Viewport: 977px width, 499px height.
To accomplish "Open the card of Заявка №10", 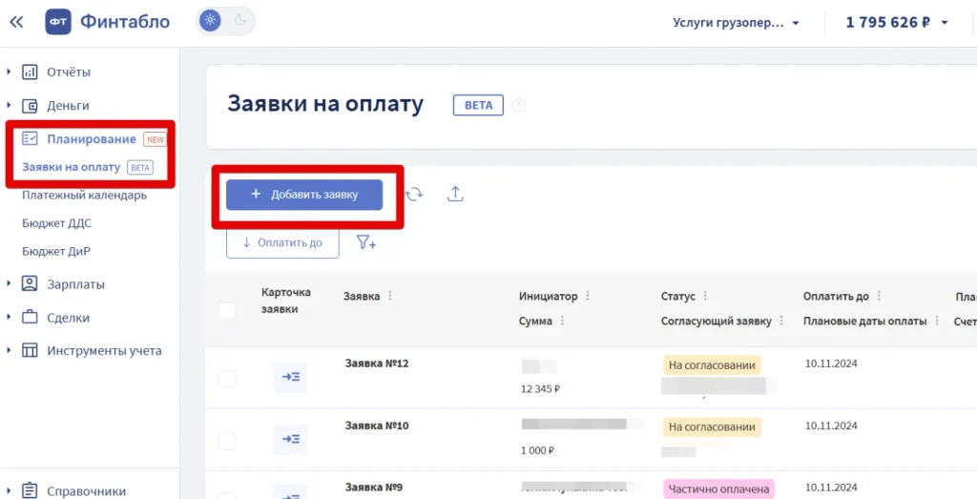I will pyautogui.click(x=290, y=439).
